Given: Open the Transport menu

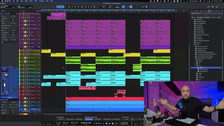Looking at the screenshot, I should pos(42,1).
